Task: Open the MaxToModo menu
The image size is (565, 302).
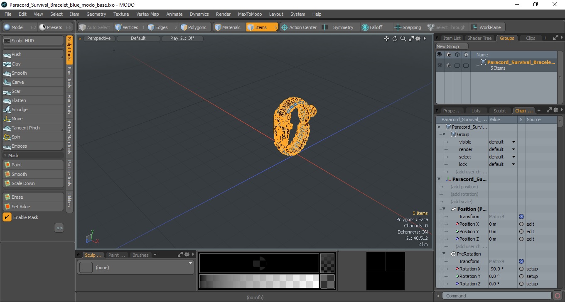Action: click(250, 14)
